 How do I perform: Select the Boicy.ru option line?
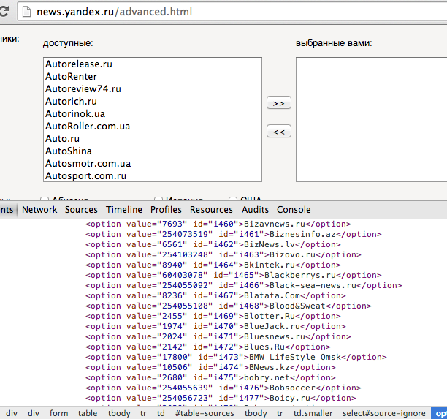click(221, 399)
